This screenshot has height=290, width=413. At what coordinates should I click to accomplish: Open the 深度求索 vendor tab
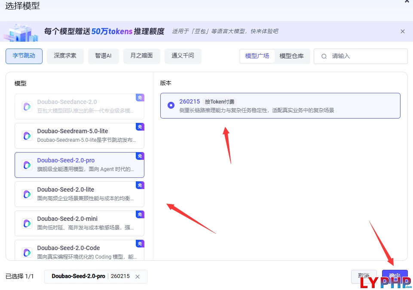pos(65,56)
